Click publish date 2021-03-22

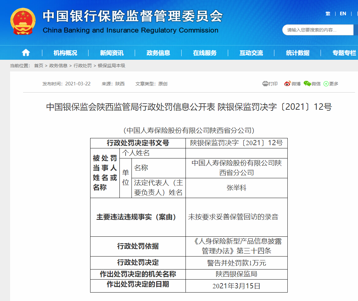pyautogui.click(x=78, y=84)
